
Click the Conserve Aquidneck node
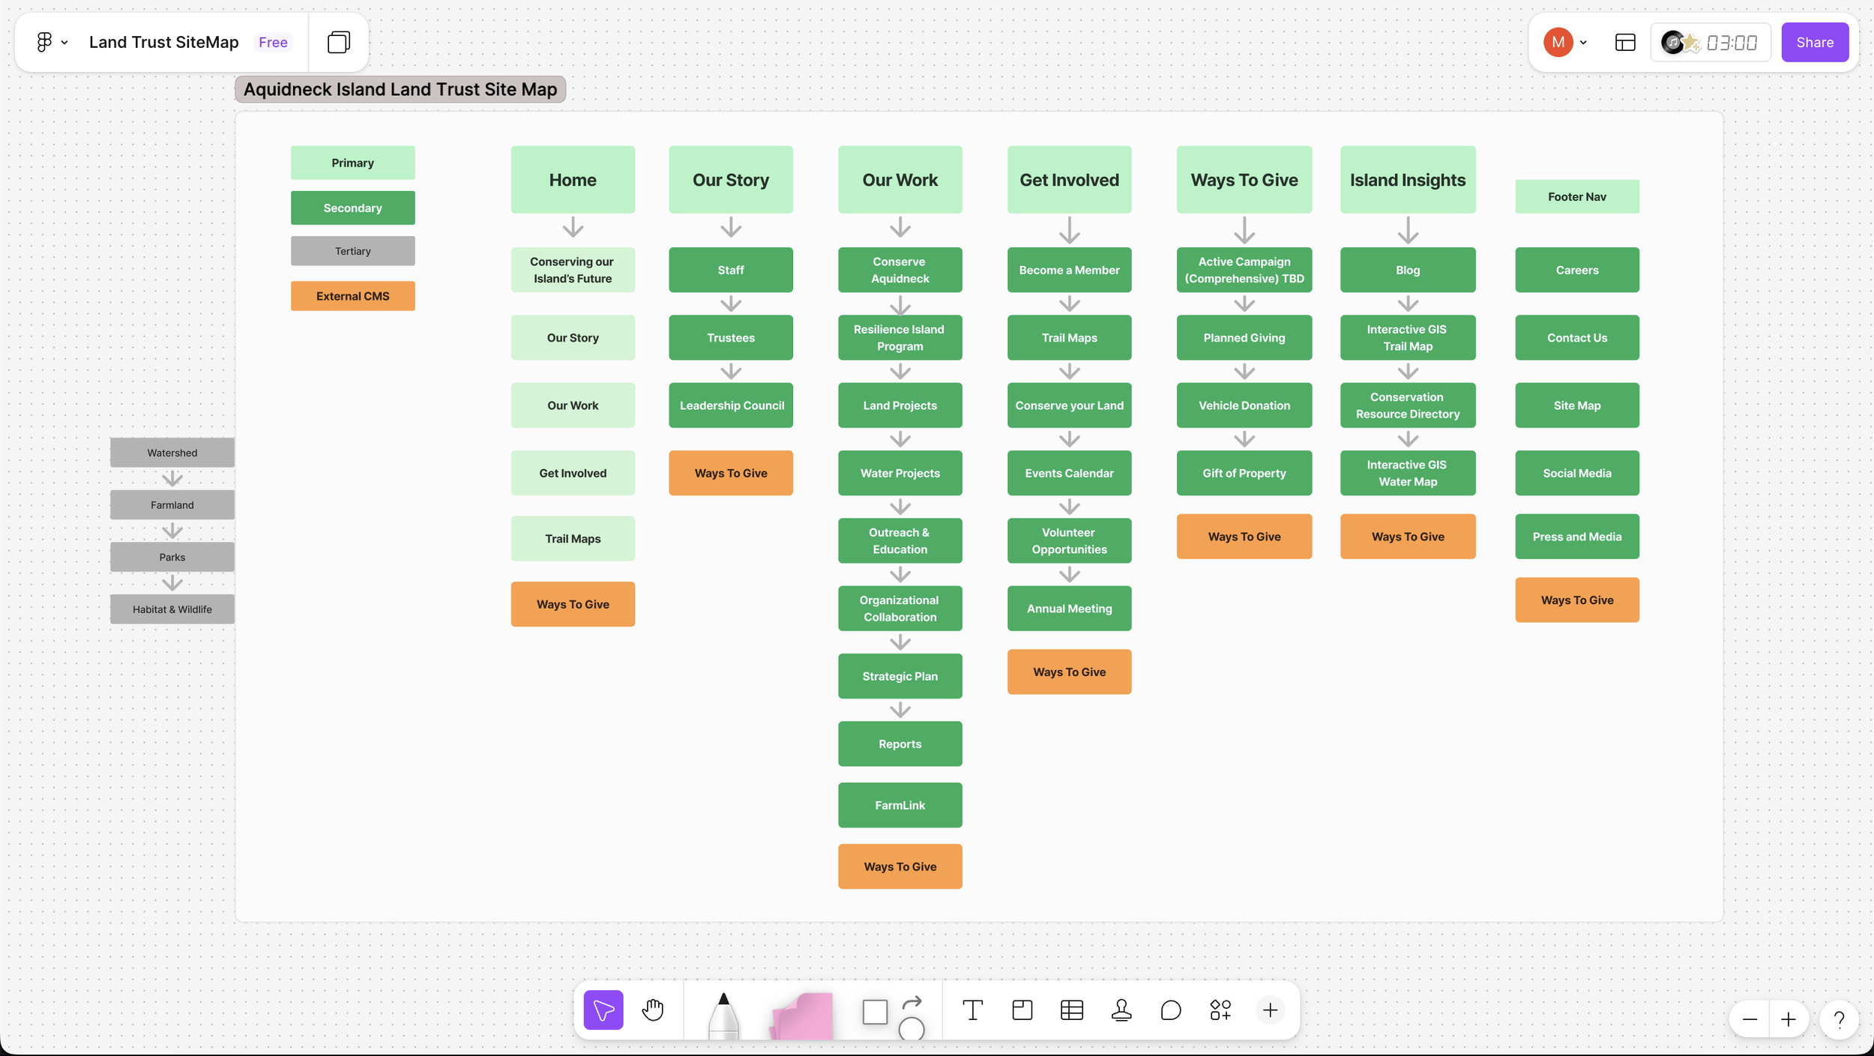click(900, 270)
